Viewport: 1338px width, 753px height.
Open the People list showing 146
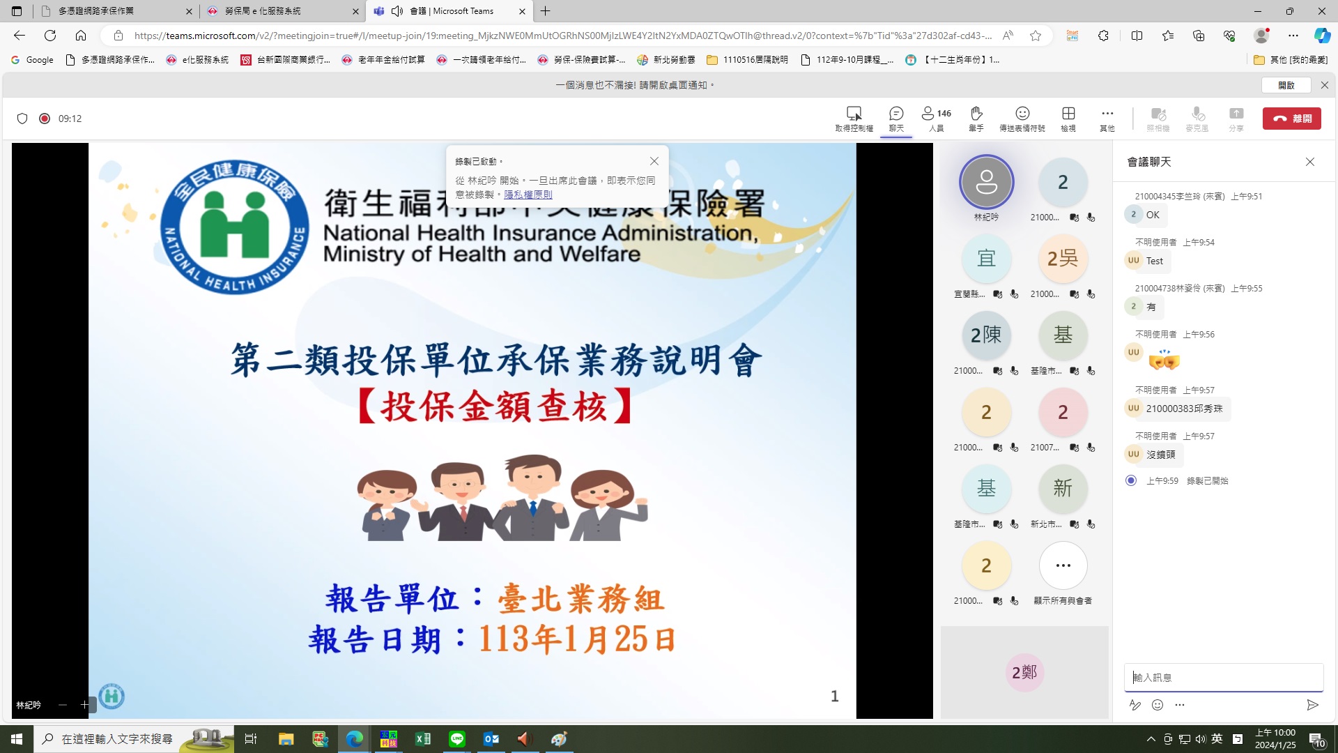[x=936, y=118]
